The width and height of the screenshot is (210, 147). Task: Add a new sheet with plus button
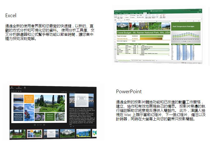click(x=157, y=61)
